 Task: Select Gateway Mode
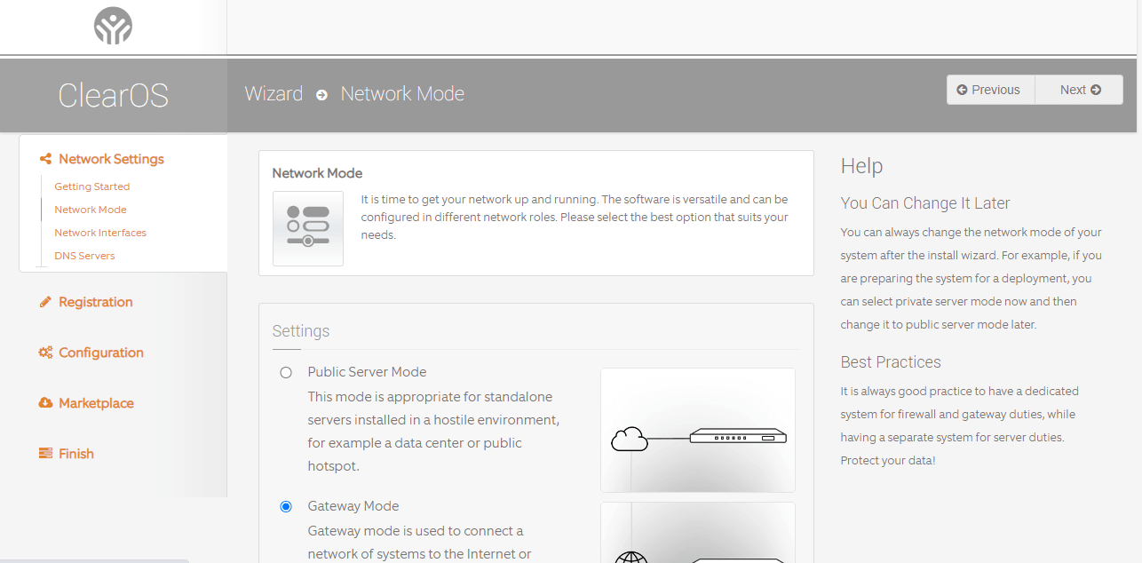pyautogui.click(x=286, y=506)
